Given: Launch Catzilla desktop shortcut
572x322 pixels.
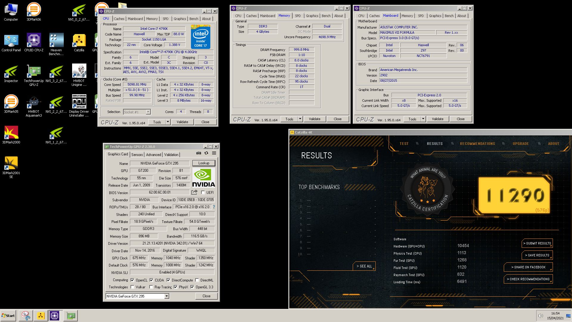Looking at the screenshot, I should click(x=79, y=43).
